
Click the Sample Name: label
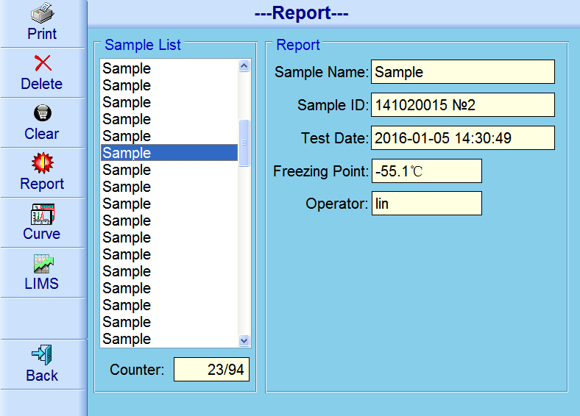322,72
